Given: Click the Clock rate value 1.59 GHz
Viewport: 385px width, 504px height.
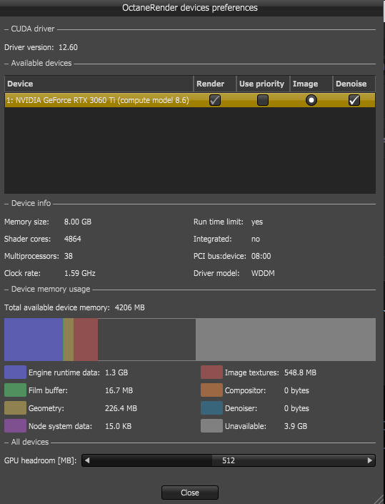Looking at the screenshot, I should point(79,273).
